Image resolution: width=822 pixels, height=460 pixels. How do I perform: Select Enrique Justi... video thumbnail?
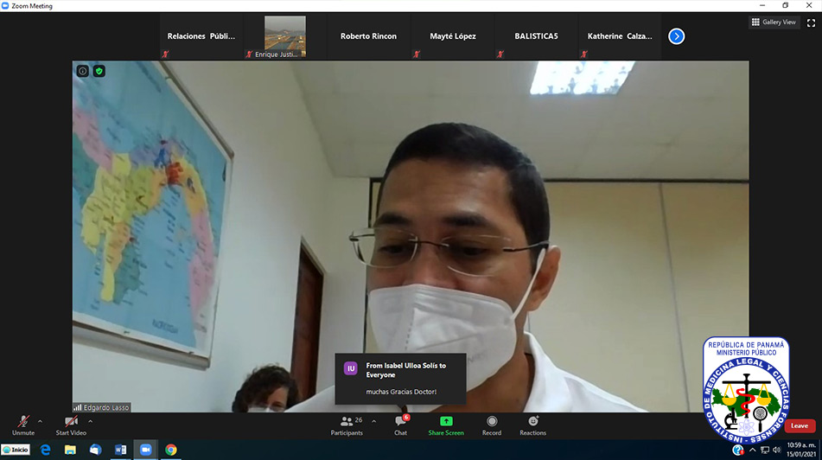pos(284,36)
